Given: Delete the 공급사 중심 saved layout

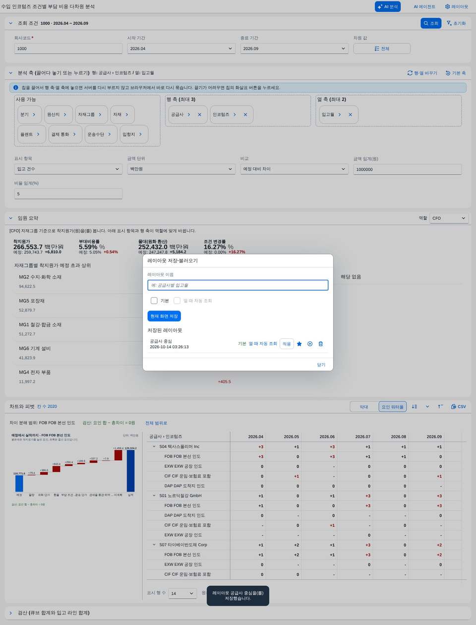Looking at the screenshot, I should (321, 344).
